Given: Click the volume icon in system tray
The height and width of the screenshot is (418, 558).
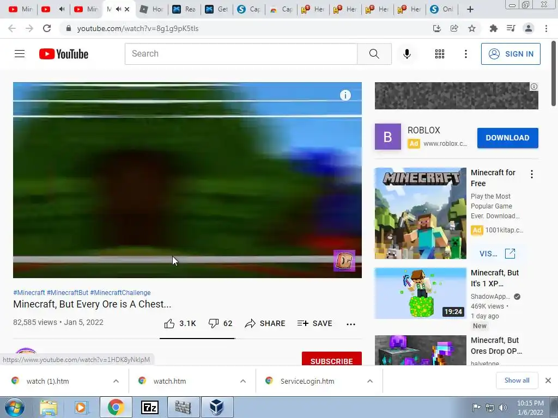Looking at the screenshot, I should 502,408.
